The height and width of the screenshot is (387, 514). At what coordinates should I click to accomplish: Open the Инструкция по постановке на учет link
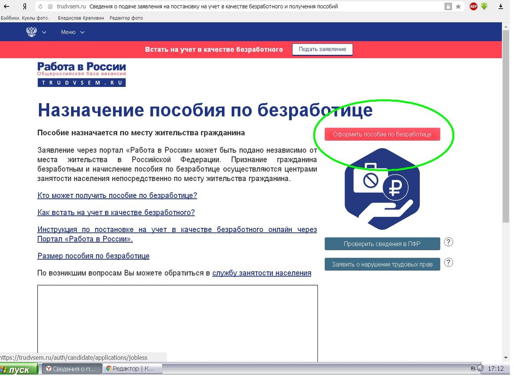pos(177,234)
